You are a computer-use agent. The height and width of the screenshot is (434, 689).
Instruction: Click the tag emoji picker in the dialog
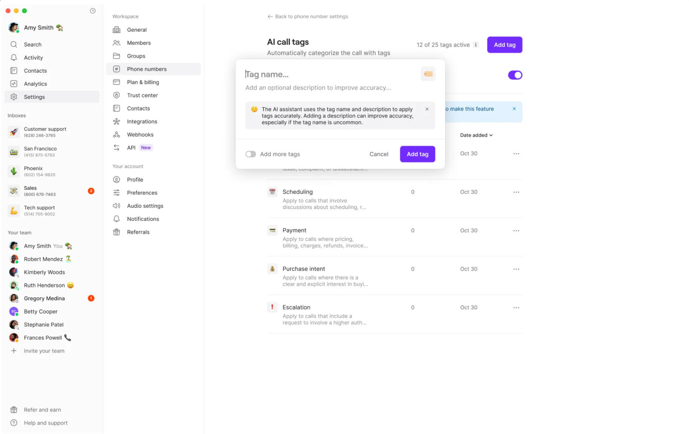(428, 74)
